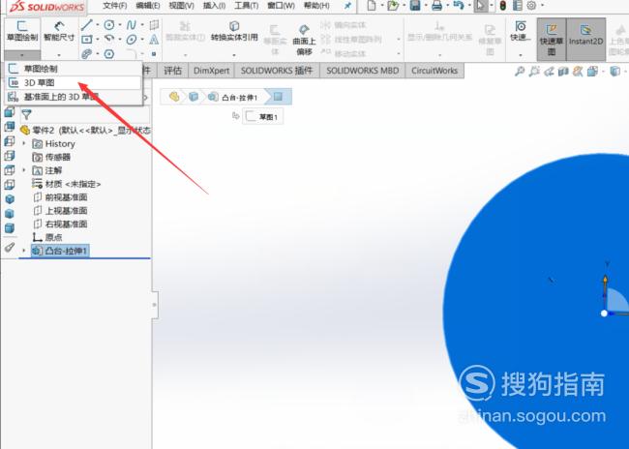Image resolution: width=629 pixels, height=449 pixels.
Task: Expand the 凸台-拉伸1 feature node
Action: [x=23, y=251]
